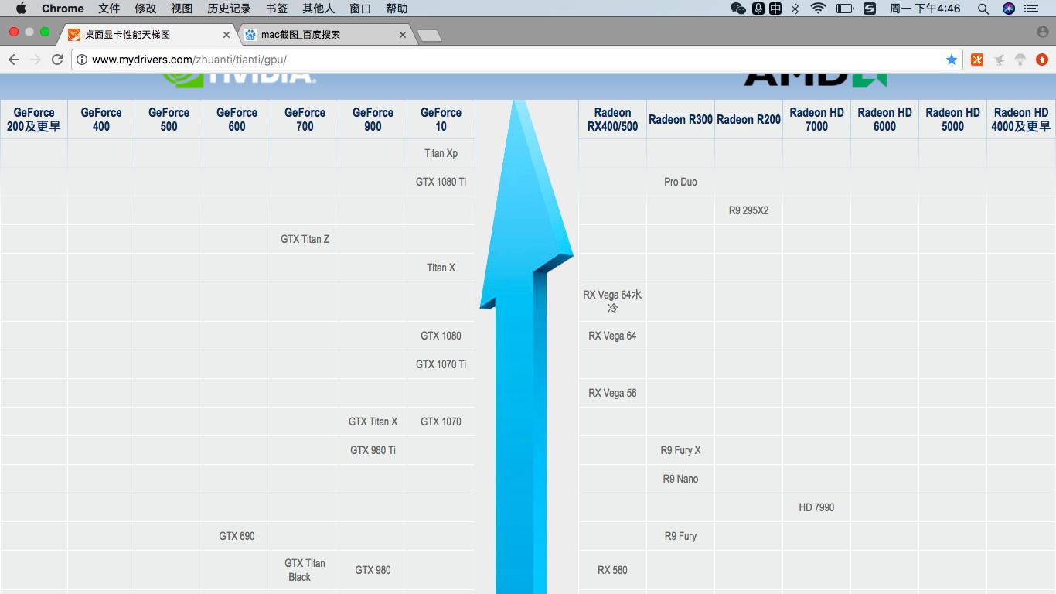Click the Titan Xp cell
Viewport: 1056px width, 594px height.
point(441,153)
